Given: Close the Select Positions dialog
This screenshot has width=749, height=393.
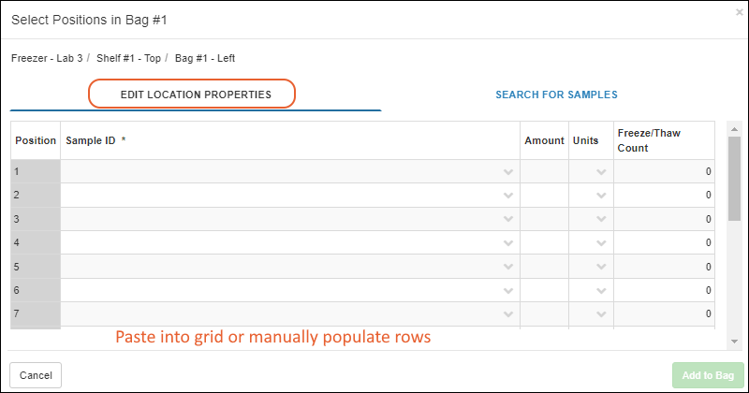Looking at the screenshot, I should click(740, 12).
